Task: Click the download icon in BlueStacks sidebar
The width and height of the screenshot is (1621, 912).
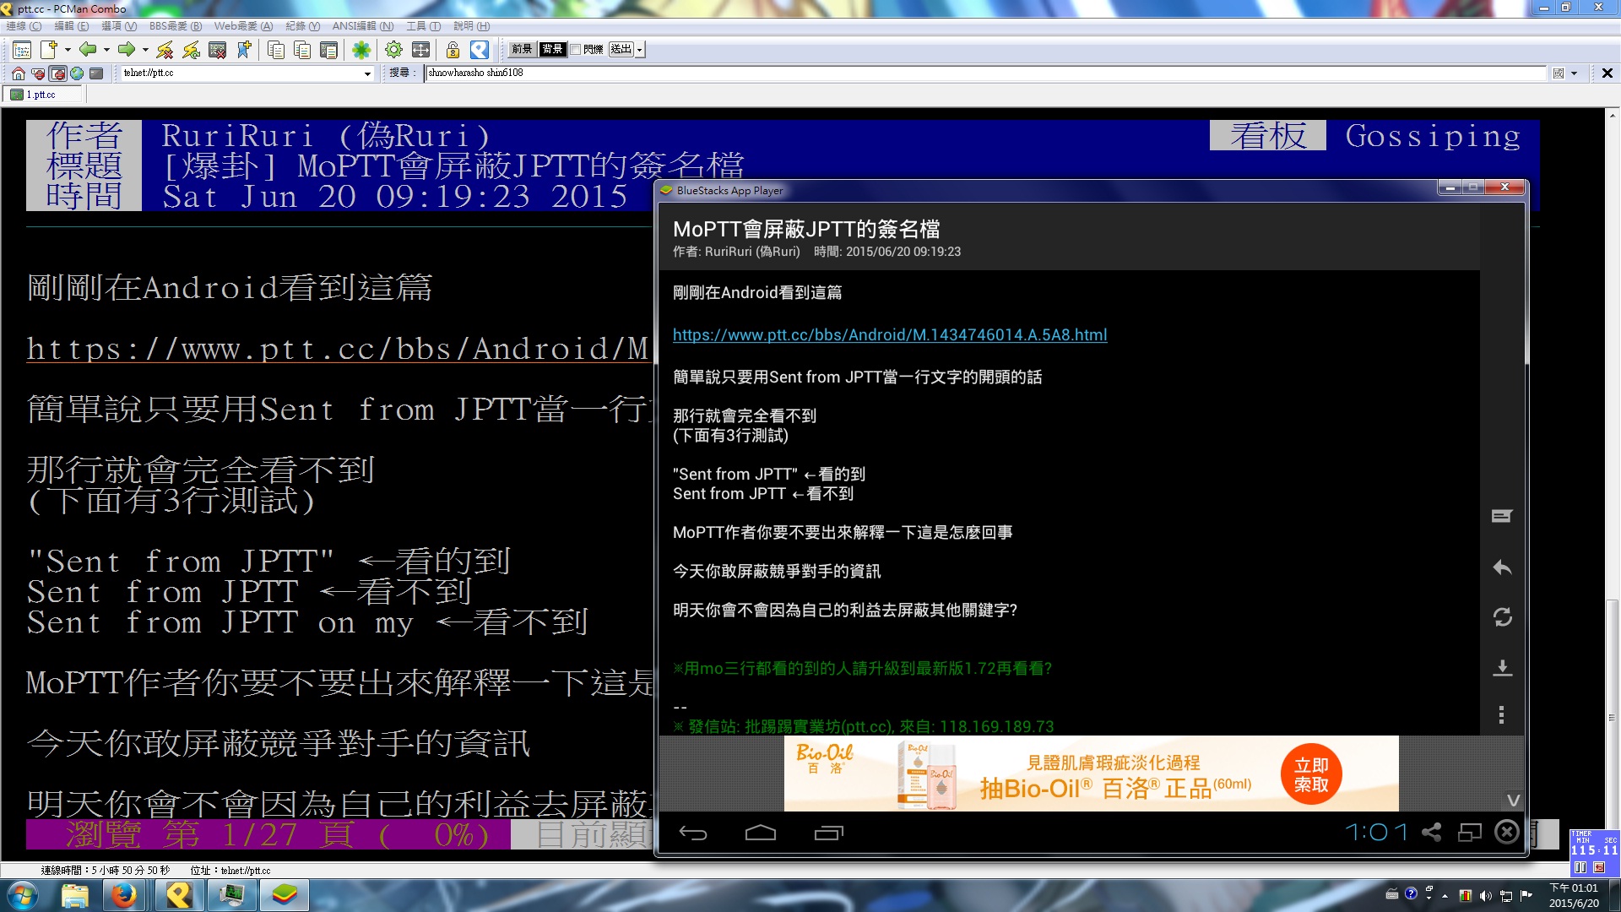Action: coord(1502,668)
